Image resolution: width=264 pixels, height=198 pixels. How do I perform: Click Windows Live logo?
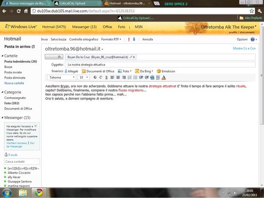pos(21,27)
